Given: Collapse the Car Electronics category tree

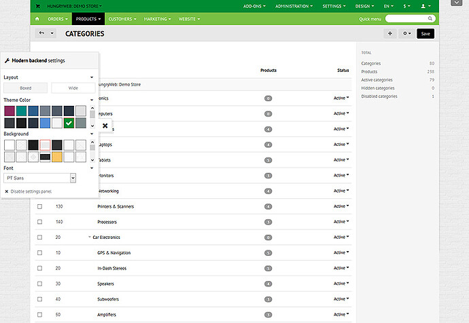Looking at the screenshot, I should 90,237.
